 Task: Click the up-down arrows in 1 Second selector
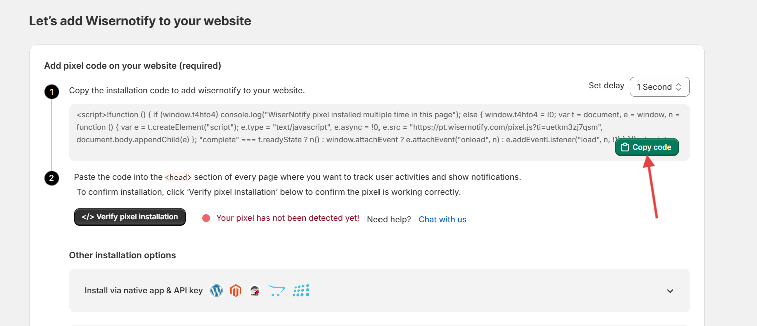coord(678,87)
